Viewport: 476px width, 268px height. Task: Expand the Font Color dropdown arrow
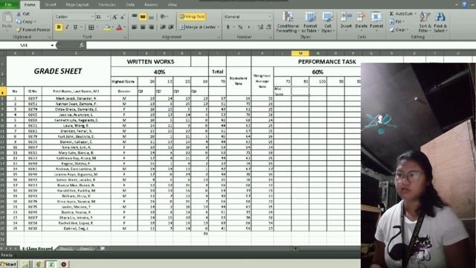(x=124, y=28)
